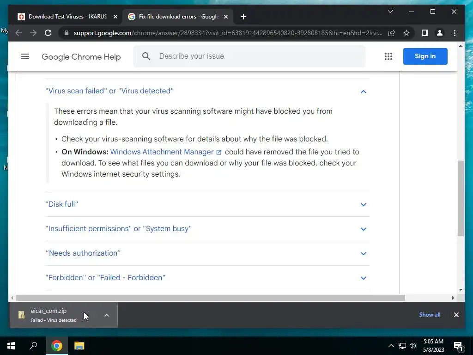Image resolution: width=473 pixels, height=355 pixels.
Task: Click the chevron beside "Disk full"
Action: pos(363,204)
